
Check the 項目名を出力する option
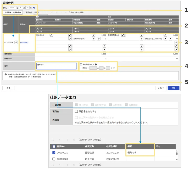point(76,111)
